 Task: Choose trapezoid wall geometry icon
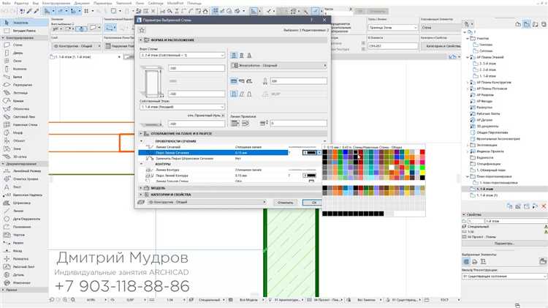point(242,81)
